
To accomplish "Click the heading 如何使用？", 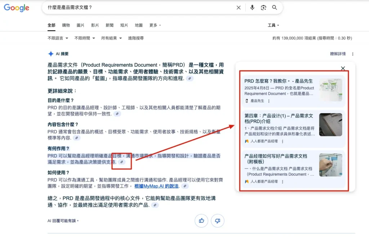I will point(59,173).
